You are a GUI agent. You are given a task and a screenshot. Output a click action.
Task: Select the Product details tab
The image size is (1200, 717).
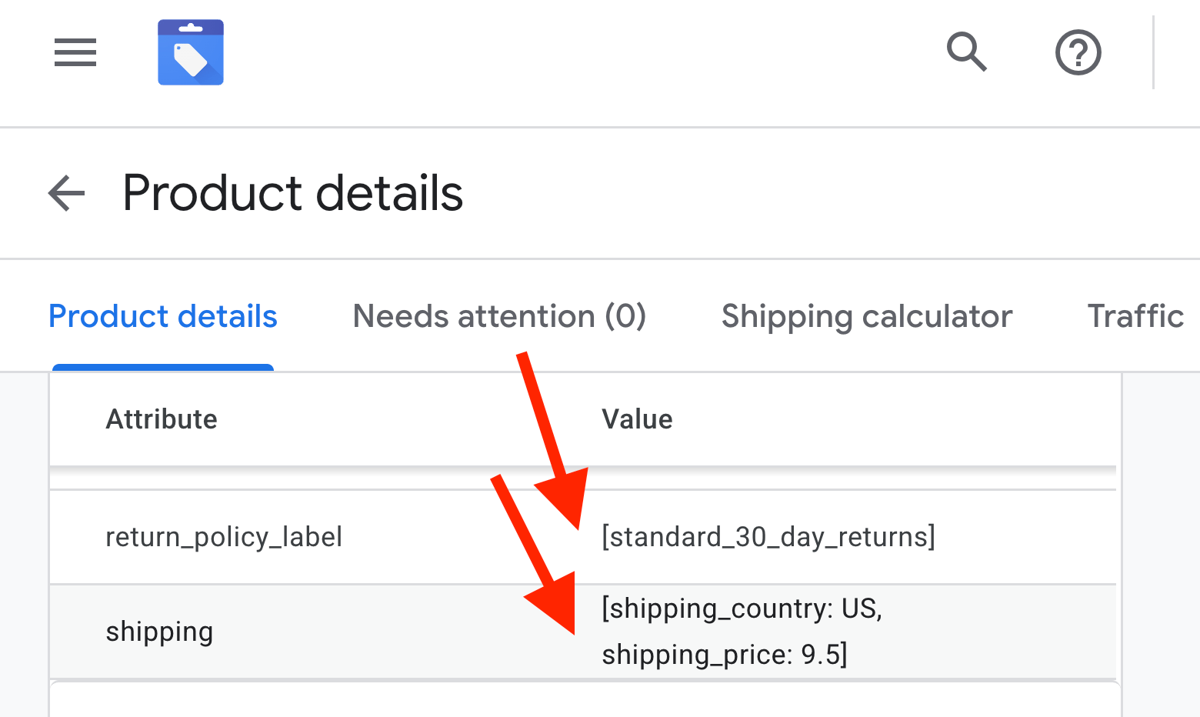click(162, 317)
